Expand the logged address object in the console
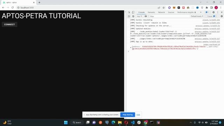This screenshot has height=126, width=224. click(131, 48)
